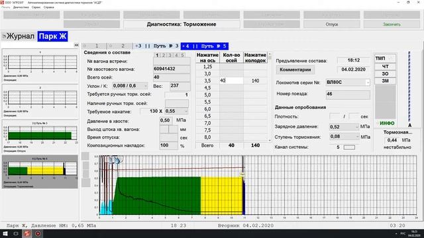The height and width of the screenshot is (238, 424).
Task: Click status bar text 'Давление НМ: 0,65 МПа'
Action: pyautogui.click(x=64, y=225)
